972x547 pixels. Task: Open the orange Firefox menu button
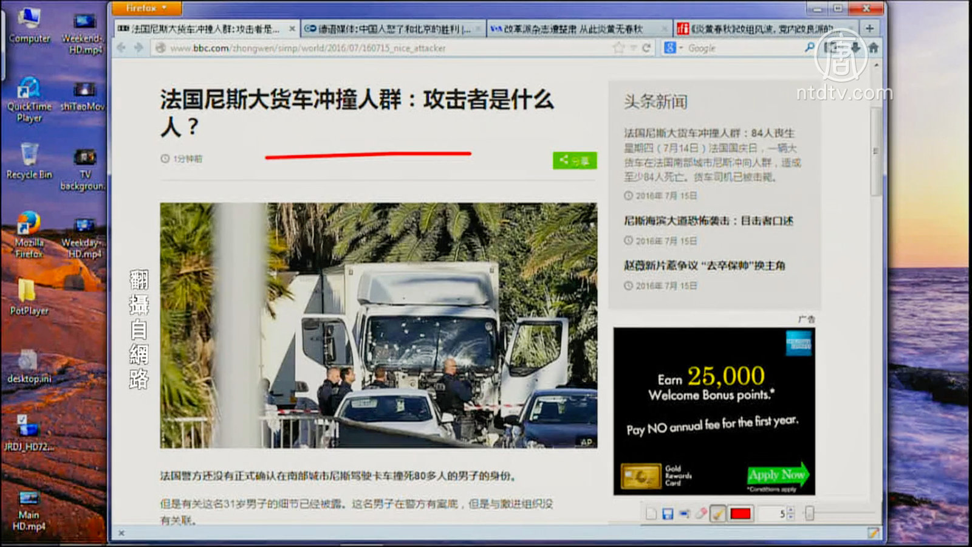146,8
